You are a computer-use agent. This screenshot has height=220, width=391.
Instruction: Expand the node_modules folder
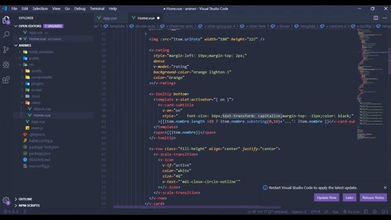(x=20, y=52)
